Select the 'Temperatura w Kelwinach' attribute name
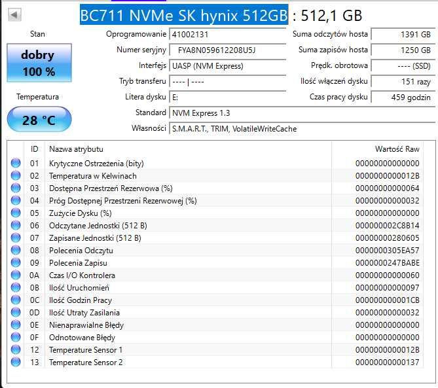The width and height of the screenshot is (438, 388). coord(93,176)
